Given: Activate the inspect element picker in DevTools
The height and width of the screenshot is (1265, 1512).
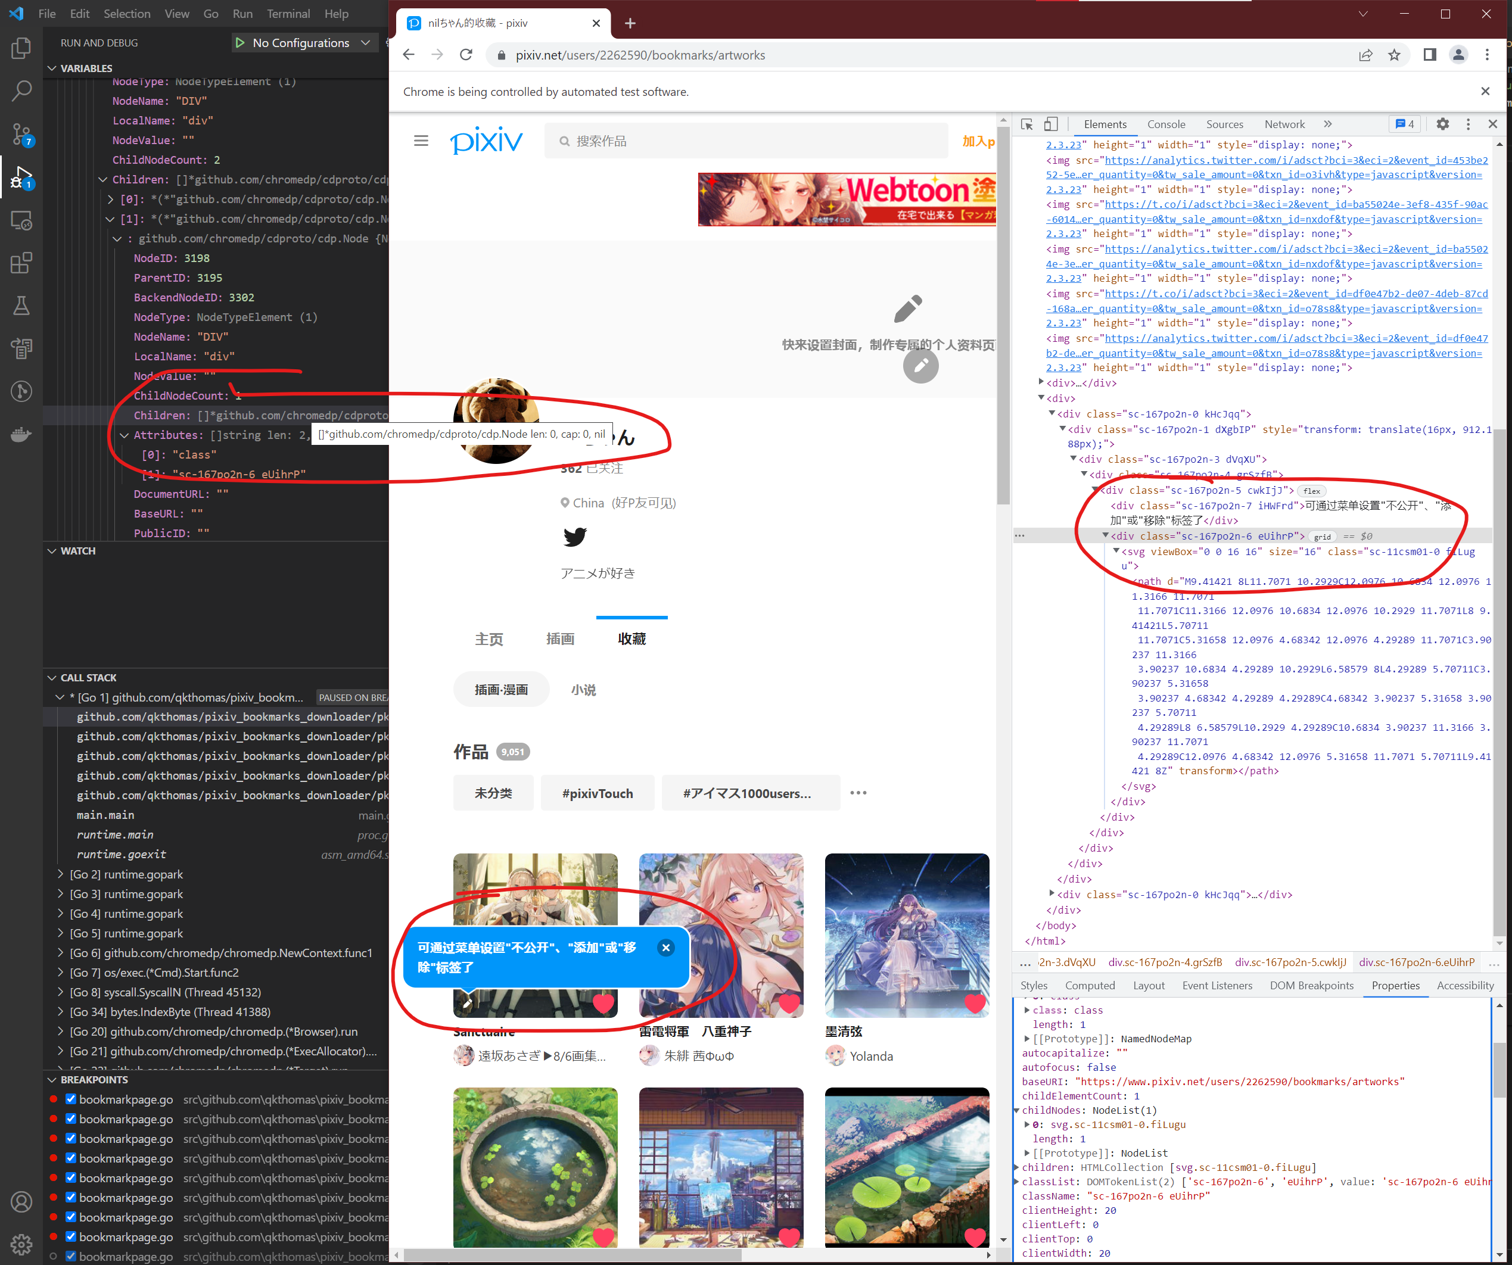Looking at the screenshot, I should pos(1028,124).
